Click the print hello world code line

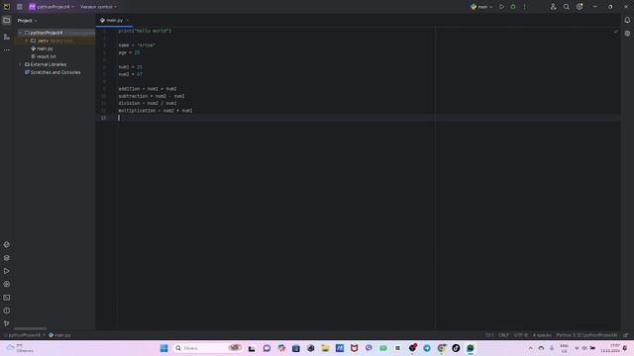(x=145, y=31)
